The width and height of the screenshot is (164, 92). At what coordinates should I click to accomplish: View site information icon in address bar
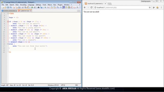pyautogui.click(x=95, y=7)
